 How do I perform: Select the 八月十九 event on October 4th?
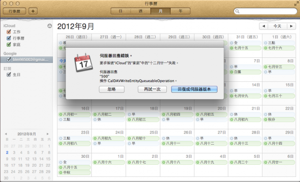(x=211, y=162)
